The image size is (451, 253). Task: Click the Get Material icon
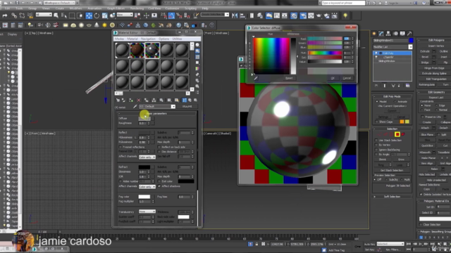(x=118, y=100)
